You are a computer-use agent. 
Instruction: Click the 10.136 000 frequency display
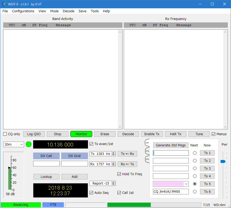tap(60, 144)
